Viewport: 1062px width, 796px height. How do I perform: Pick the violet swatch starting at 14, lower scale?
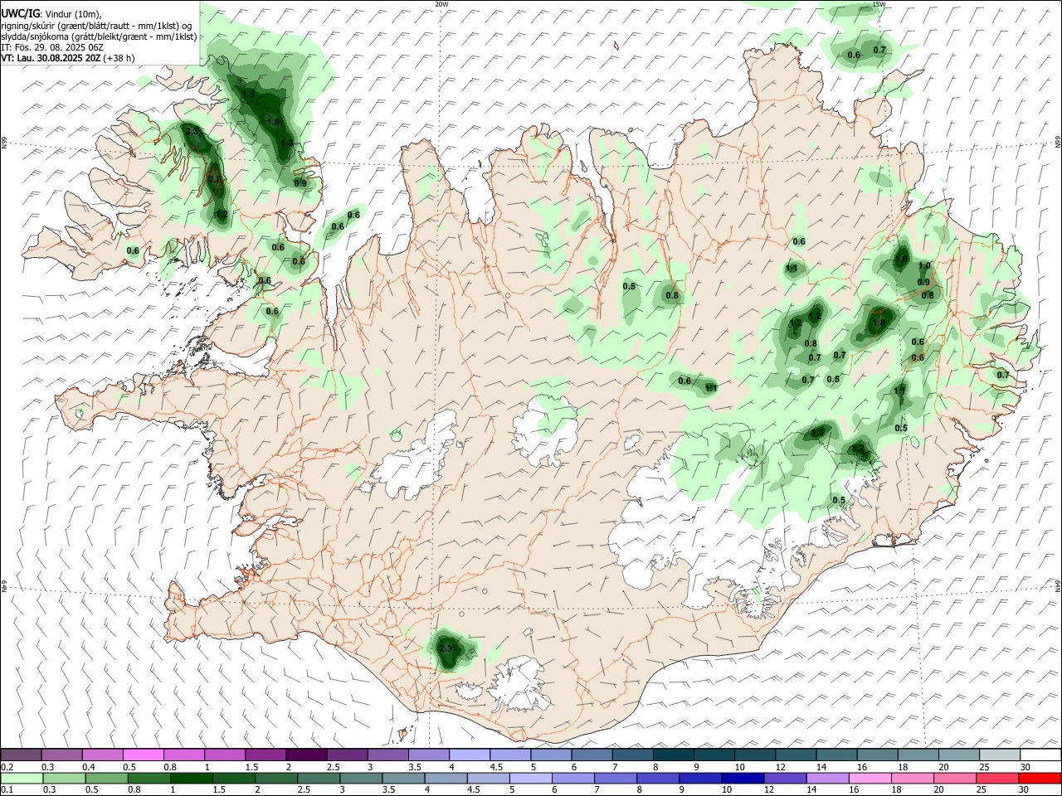click(x=826, y=779)
